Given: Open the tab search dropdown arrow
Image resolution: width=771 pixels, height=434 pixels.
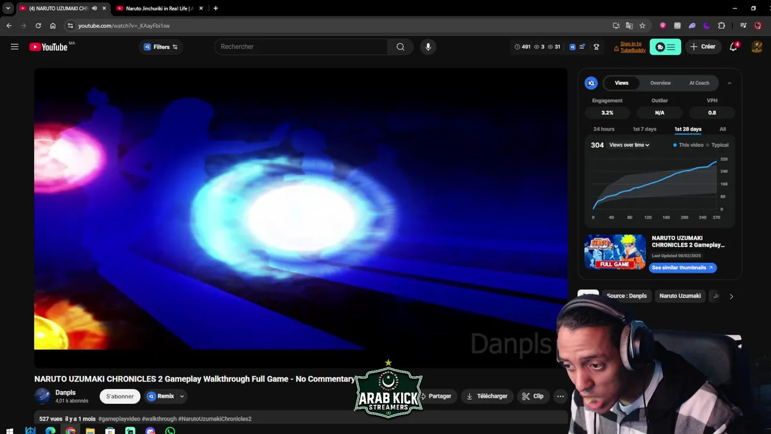Looking at the screenshot, I should pos(8,8).
